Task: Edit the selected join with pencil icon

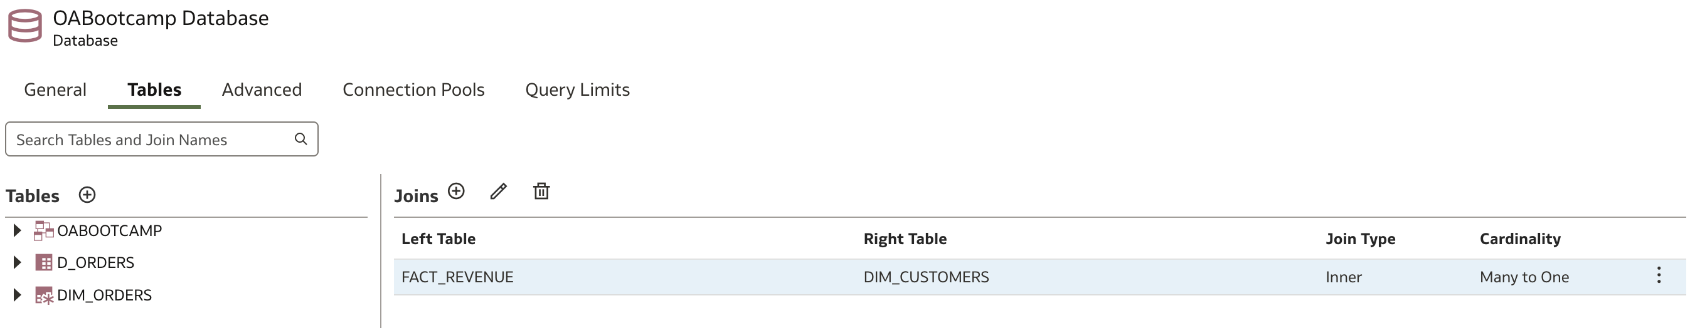Action: tap(499, 191)
